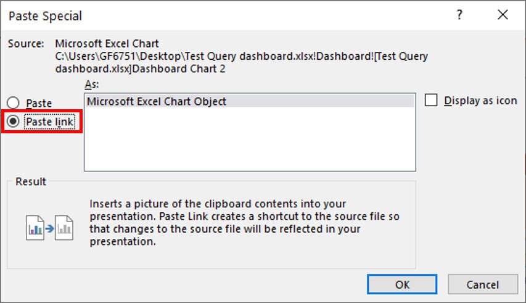
Task: Select the Paste link radio button
Action: (14, 122)
